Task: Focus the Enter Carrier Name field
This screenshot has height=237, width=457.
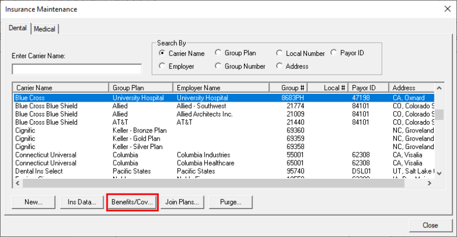Action: pyautogui.click(x=77, y=69)
